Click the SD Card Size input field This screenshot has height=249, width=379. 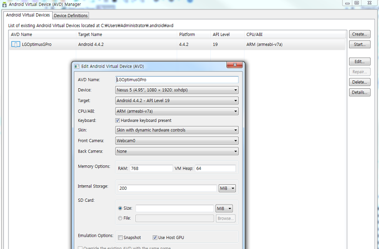pyautogui.click(x=174, y=208)
